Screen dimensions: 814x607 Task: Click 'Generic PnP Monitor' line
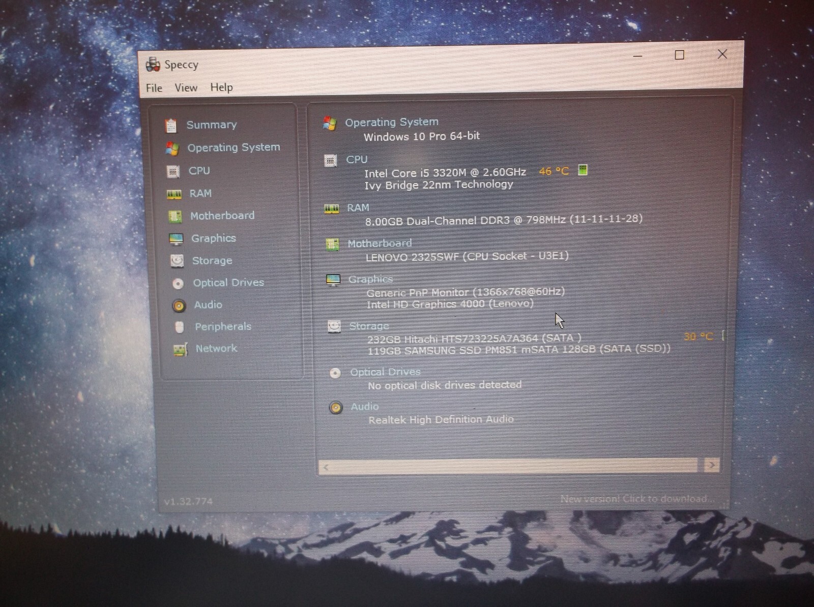click(x=466, y=292)
